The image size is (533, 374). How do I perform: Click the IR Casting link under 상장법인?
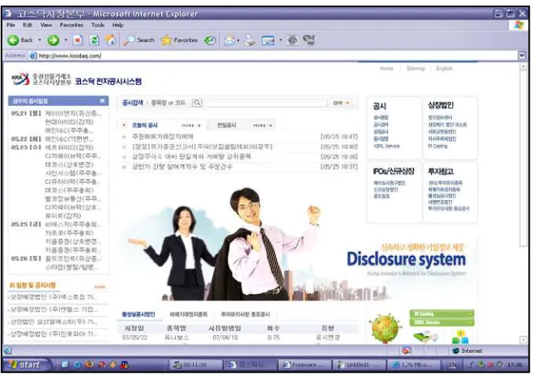pyautogui.click(x=437, y=146)
